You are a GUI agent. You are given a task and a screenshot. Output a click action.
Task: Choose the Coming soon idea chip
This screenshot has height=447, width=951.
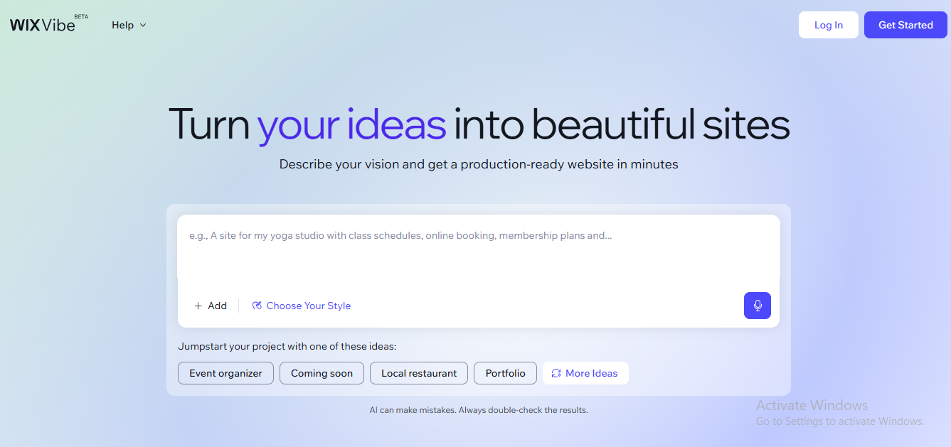click(322, 373)
